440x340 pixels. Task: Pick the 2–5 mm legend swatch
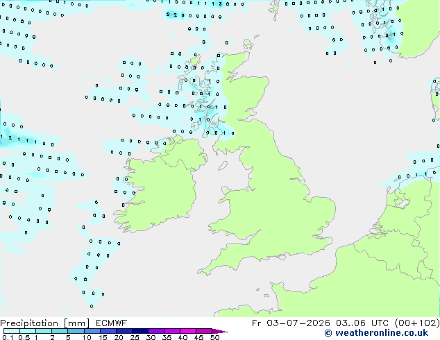(60, 331)
